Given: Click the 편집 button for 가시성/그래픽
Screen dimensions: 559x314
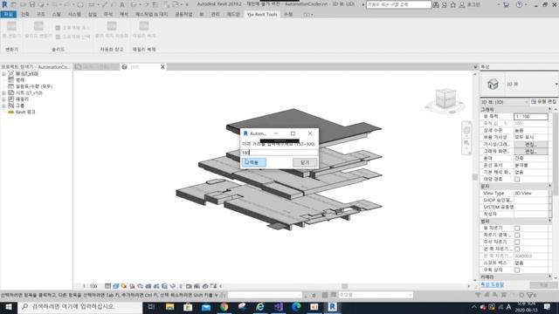Looking at the screenshot, I should pyautogui.click(x=530, y=145).
